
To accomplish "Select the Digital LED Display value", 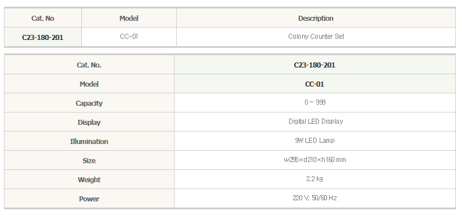I will 316,121.
